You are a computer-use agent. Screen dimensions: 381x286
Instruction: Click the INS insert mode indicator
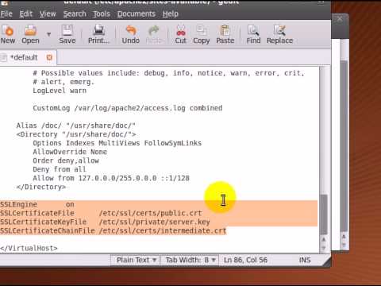(305, 260)
